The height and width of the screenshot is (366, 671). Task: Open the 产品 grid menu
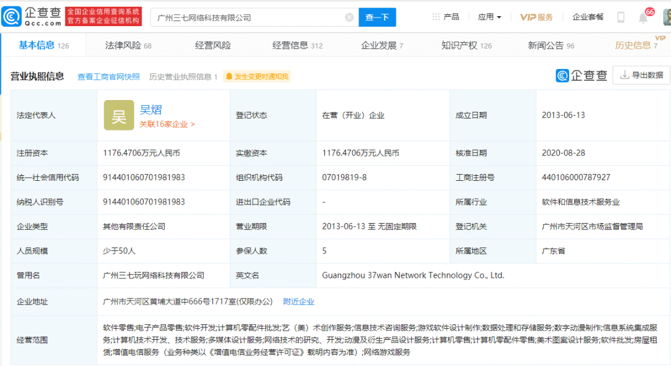(x=445, y=17)
